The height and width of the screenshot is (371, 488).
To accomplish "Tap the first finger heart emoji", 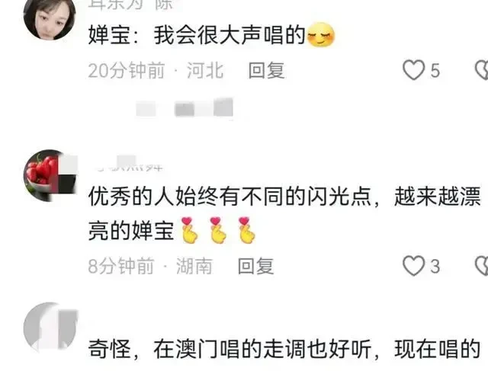I will pyautogui.click(x=190, y=230).
